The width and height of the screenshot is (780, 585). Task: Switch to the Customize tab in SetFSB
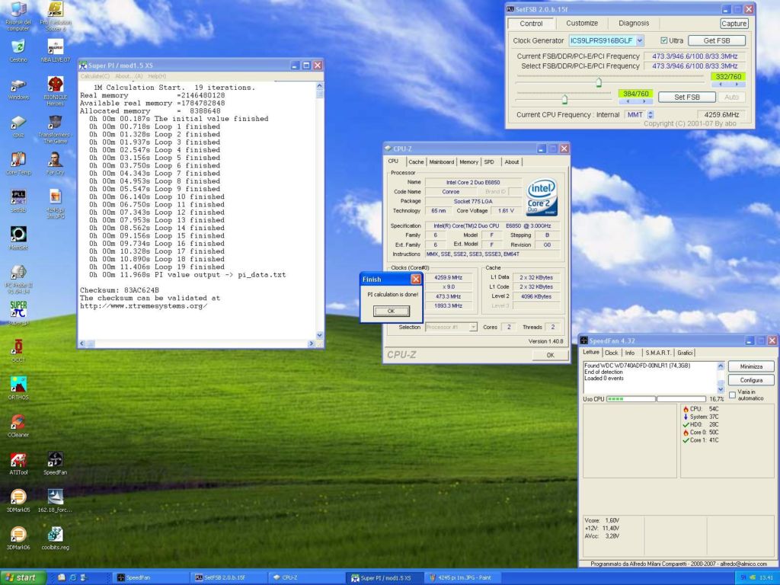[x=581, y=23]
